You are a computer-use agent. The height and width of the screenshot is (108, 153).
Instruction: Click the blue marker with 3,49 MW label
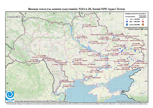89,42
